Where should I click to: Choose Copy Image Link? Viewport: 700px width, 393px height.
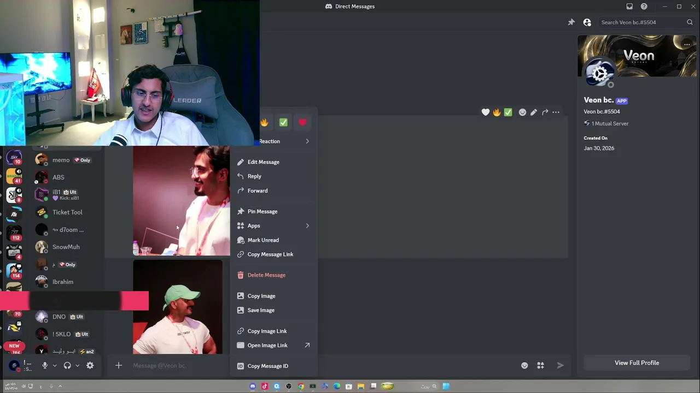click(x=273, y=331)
